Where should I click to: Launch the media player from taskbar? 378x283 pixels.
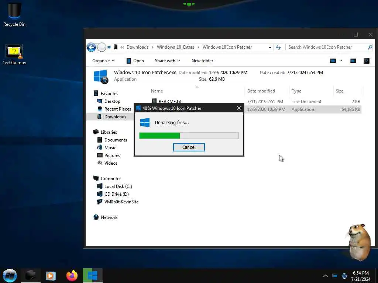point(51,276)
